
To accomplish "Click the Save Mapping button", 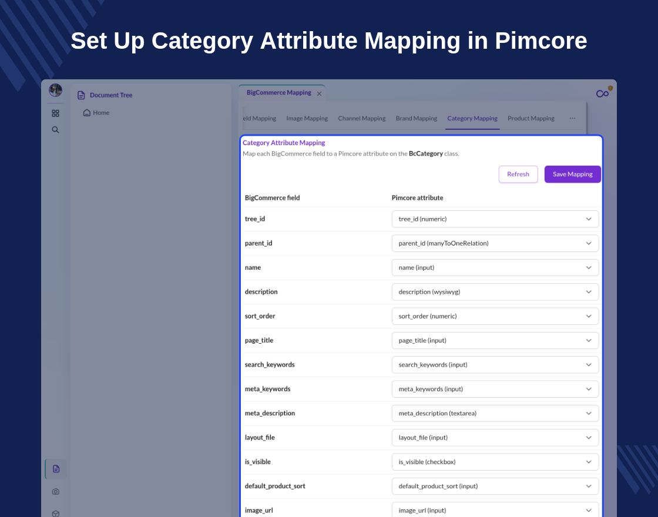I will tap(573, 174).
